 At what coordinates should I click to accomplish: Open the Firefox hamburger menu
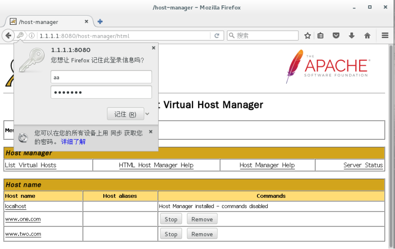coord(385,36)
